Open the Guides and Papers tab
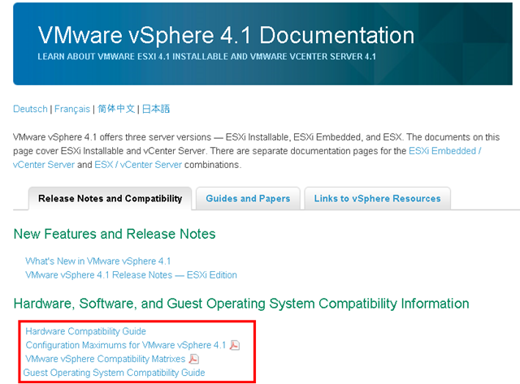 [248, 198]
